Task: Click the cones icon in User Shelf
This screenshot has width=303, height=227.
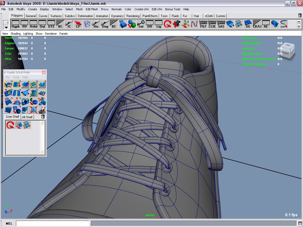Action: (19, 125)
